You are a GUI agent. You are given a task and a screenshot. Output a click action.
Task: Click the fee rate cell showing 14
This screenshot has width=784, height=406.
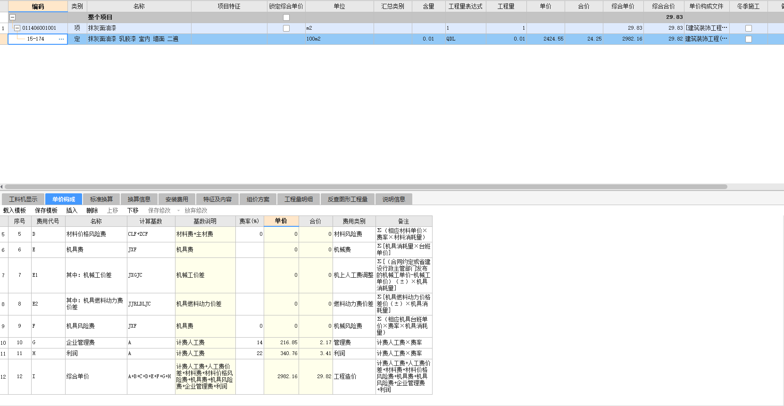point(250,343)
